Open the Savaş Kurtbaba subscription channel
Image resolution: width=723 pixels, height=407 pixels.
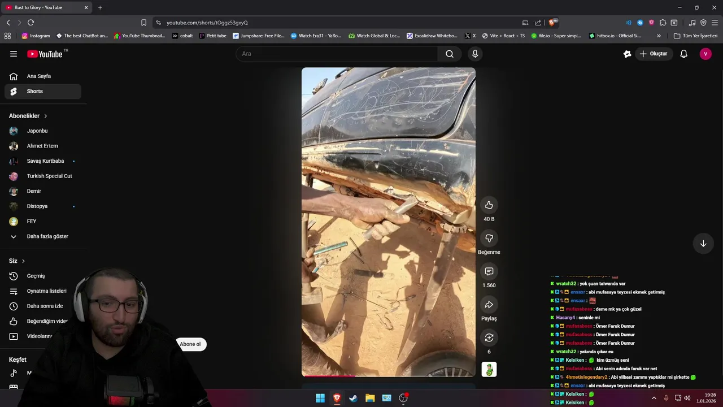coord(43,161)
